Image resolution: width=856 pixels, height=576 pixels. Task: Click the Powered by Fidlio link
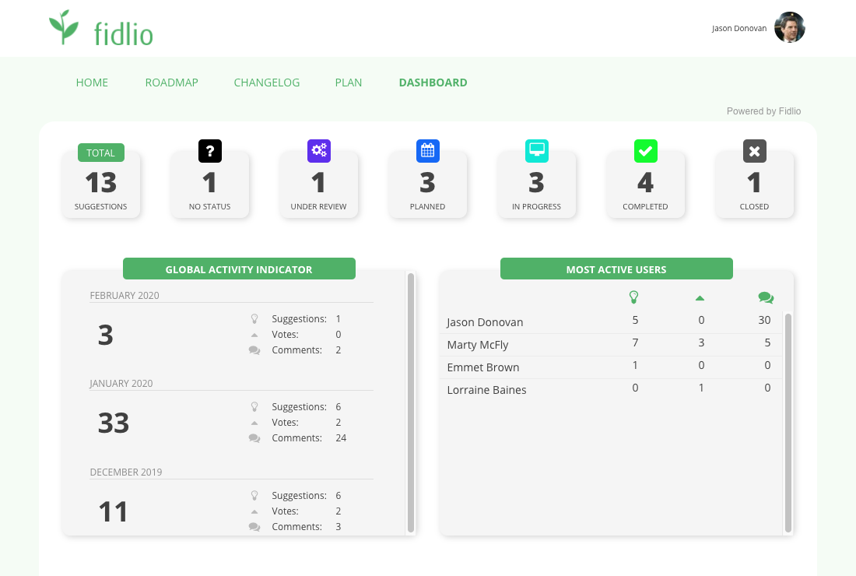pyautogui.click(x=763, y=111)
